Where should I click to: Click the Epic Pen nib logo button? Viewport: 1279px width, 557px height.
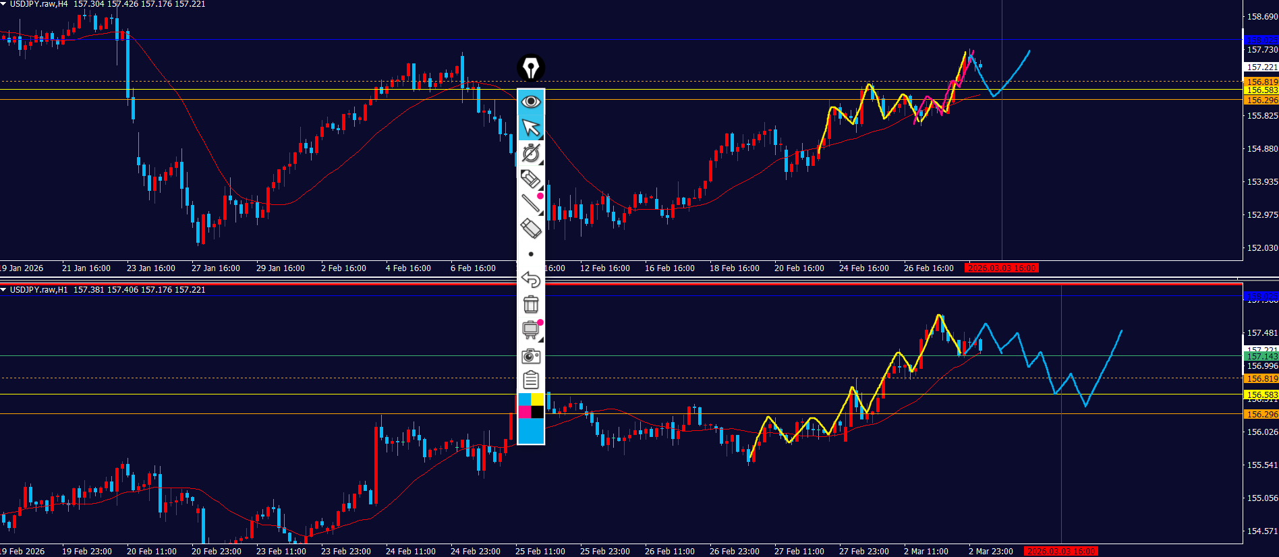(531, 68)
